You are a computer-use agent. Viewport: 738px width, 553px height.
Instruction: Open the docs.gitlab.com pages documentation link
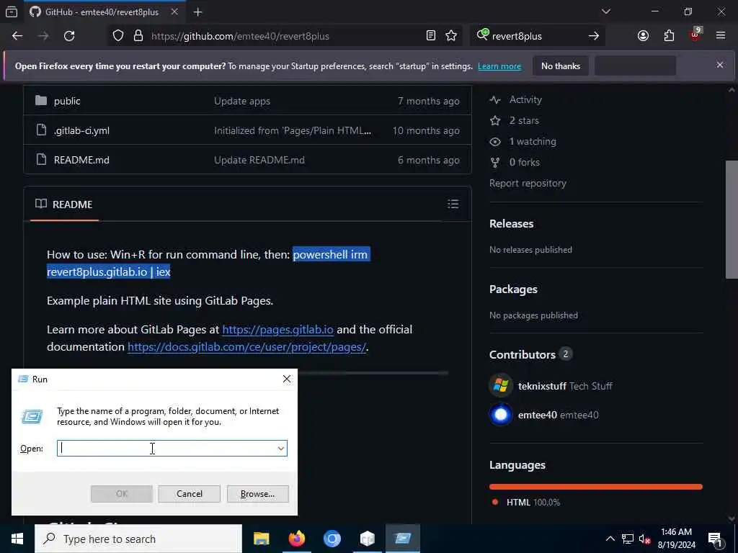click(x=246, y=347)
